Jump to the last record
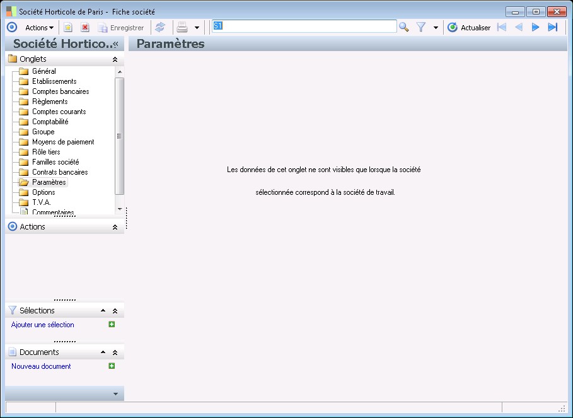The image size is (573, 418). coord(553,27)
